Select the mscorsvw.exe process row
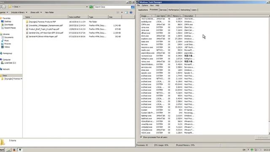The width and height of the screenshot is (270, 152). [x=168, y=47]
